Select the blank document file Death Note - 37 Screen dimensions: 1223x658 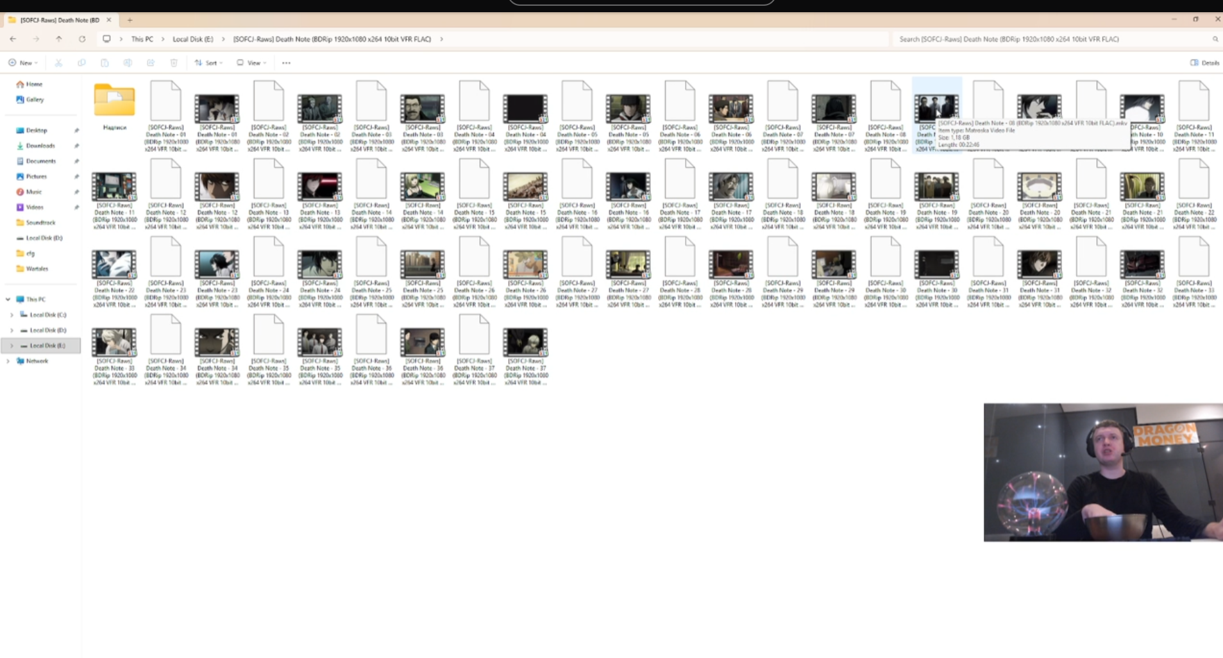tap(475, 350)
